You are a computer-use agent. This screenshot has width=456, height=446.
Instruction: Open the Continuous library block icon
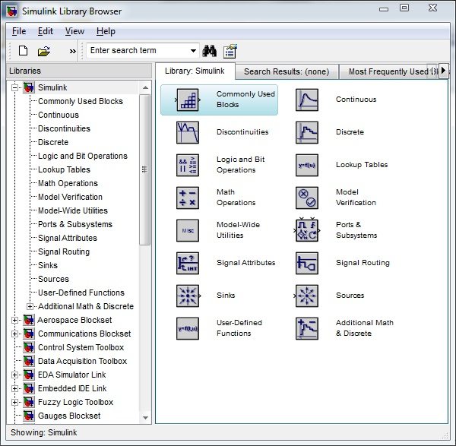[307, 100]
